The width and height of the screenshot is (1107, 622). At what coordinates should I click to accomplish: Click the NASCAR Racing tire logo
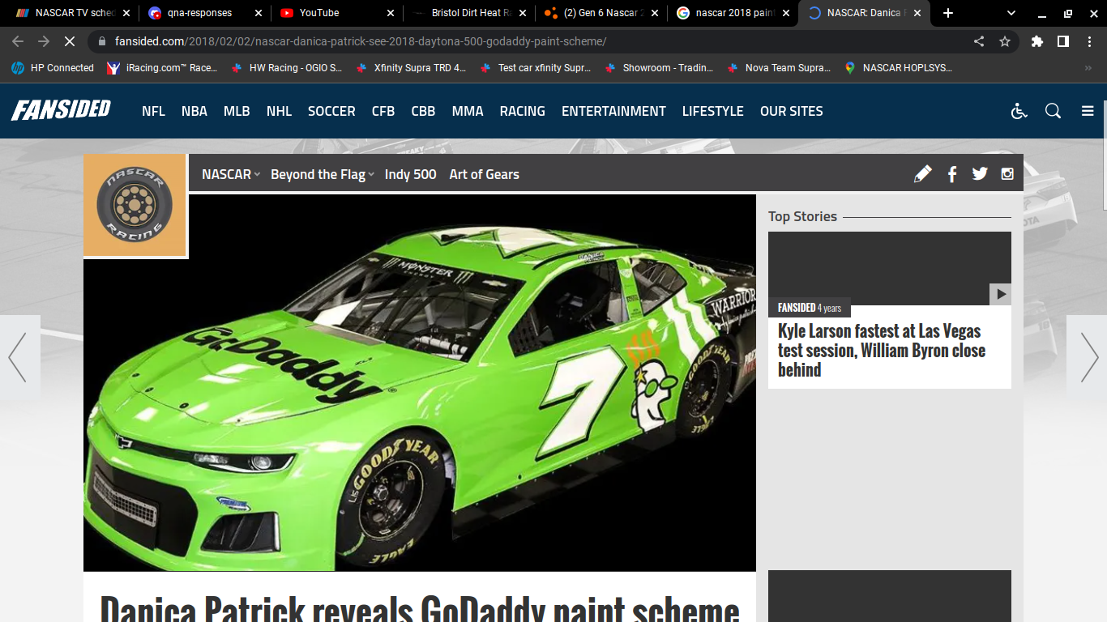pyautogui.click(x=135, y=205)
